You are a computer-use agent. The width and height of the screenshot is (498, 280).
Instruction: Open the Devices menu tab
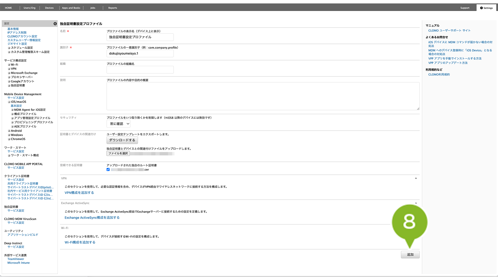click(49, 8)
